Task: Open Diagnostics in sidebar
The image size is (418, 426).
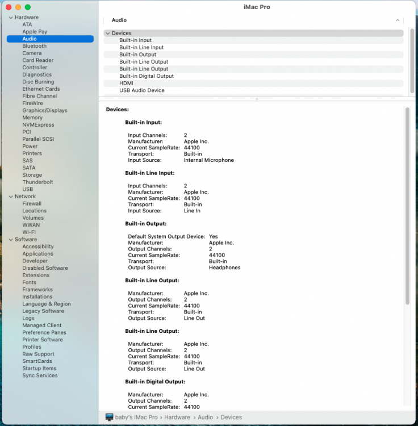Action: click(x=37, y=75)
